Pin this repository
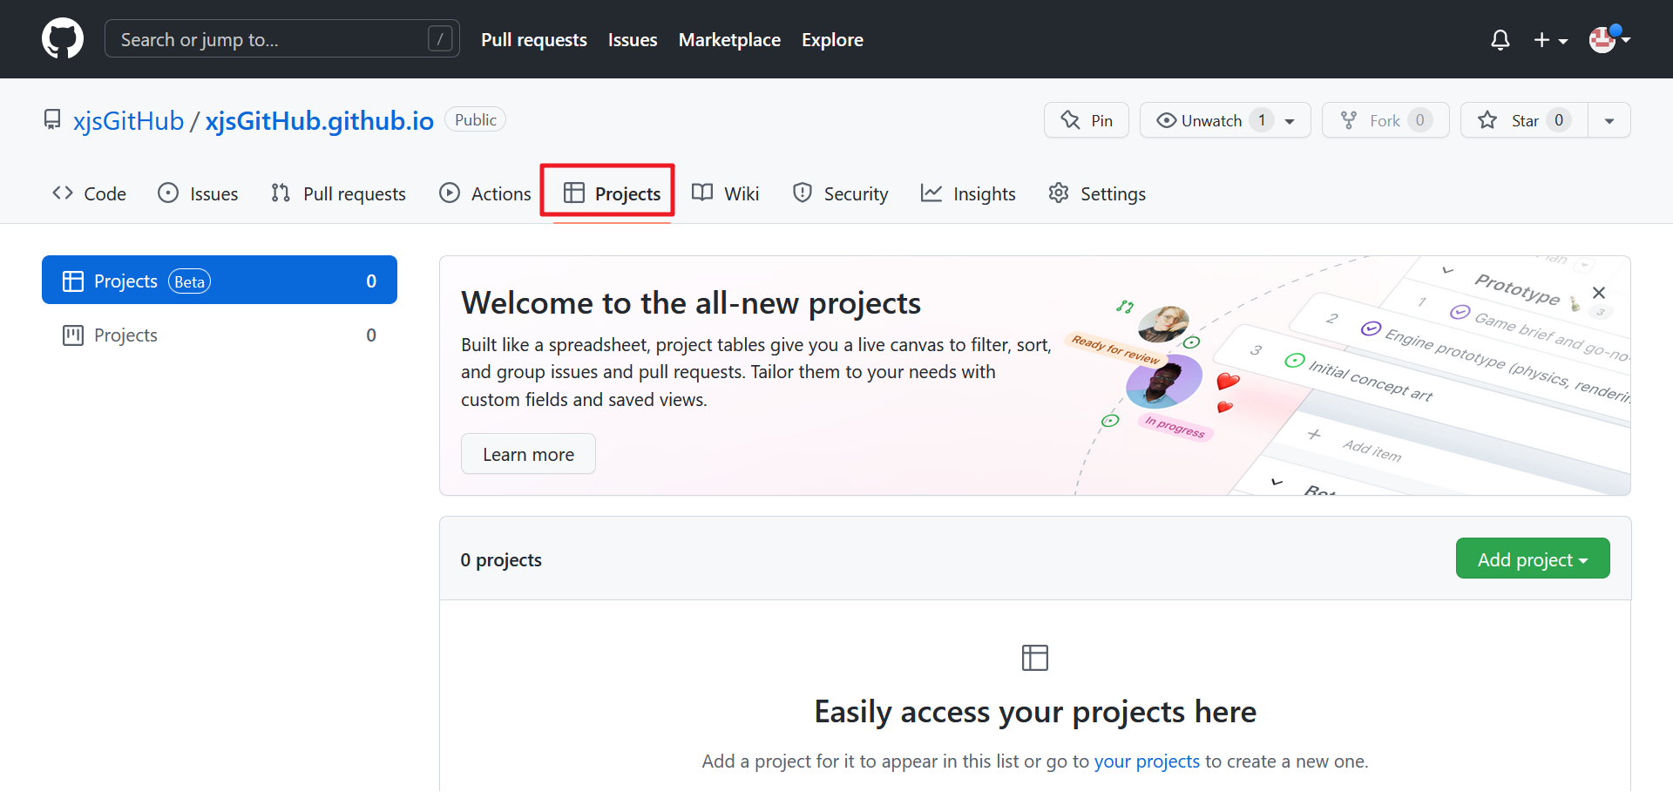This screenshot has width=1673, height=792. [1087, 120]
